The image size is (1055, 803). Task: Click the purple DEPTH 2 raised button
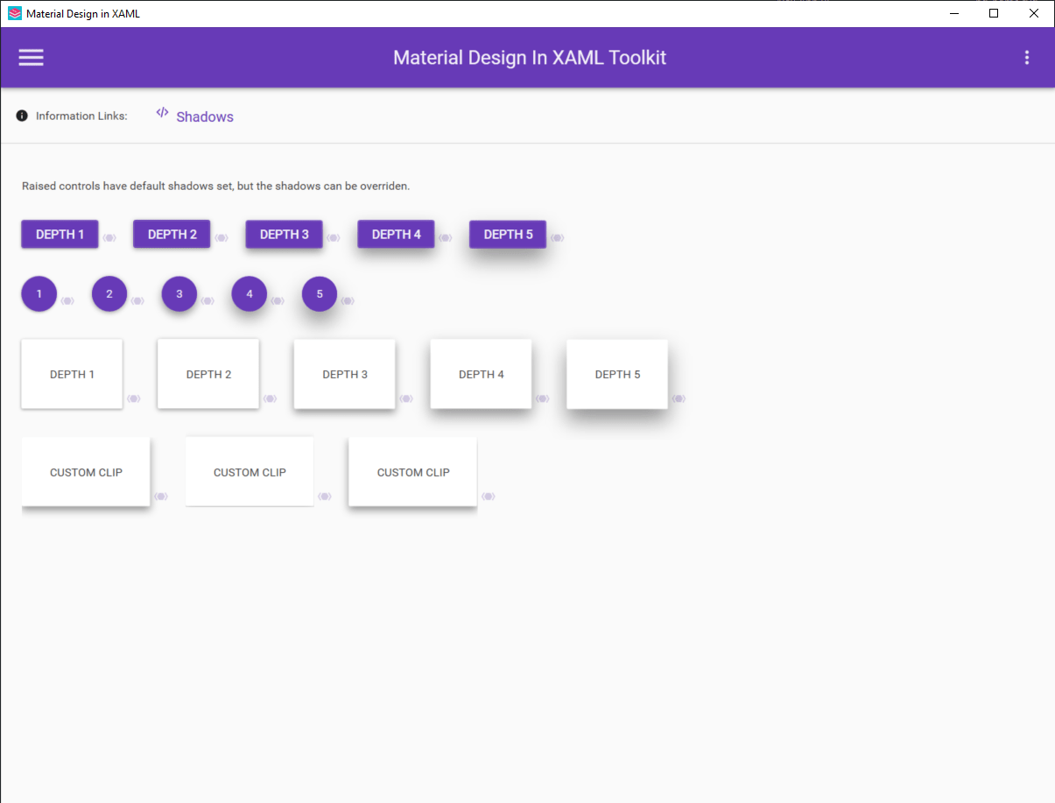[172, 234]
